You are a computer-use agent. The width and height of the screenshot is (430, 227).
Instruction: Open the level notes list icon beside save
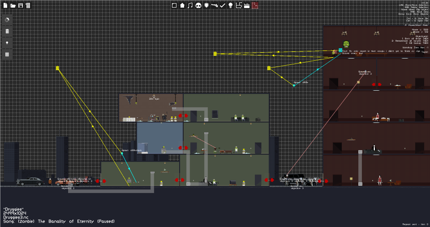28,5
